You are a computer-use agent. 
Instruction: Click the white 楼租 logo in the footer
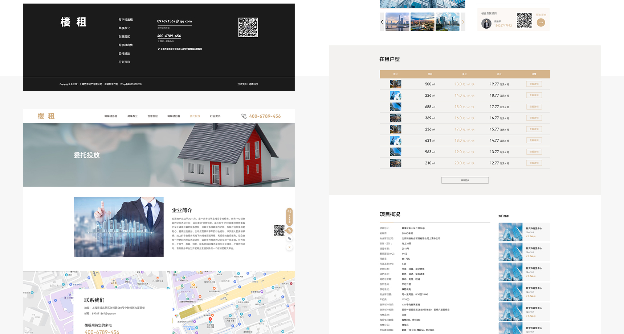tap(73, 22)
